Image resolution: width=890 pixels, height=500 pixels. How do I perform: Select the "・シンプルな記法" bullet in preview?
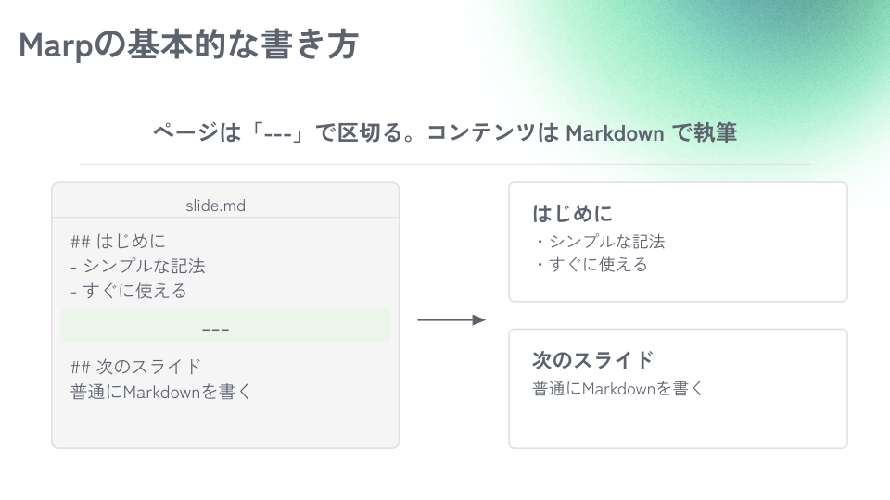coord(599,242)
